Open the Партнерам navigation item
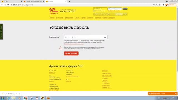The width and height of the screenshot is (178, 100). pos(98,18)
